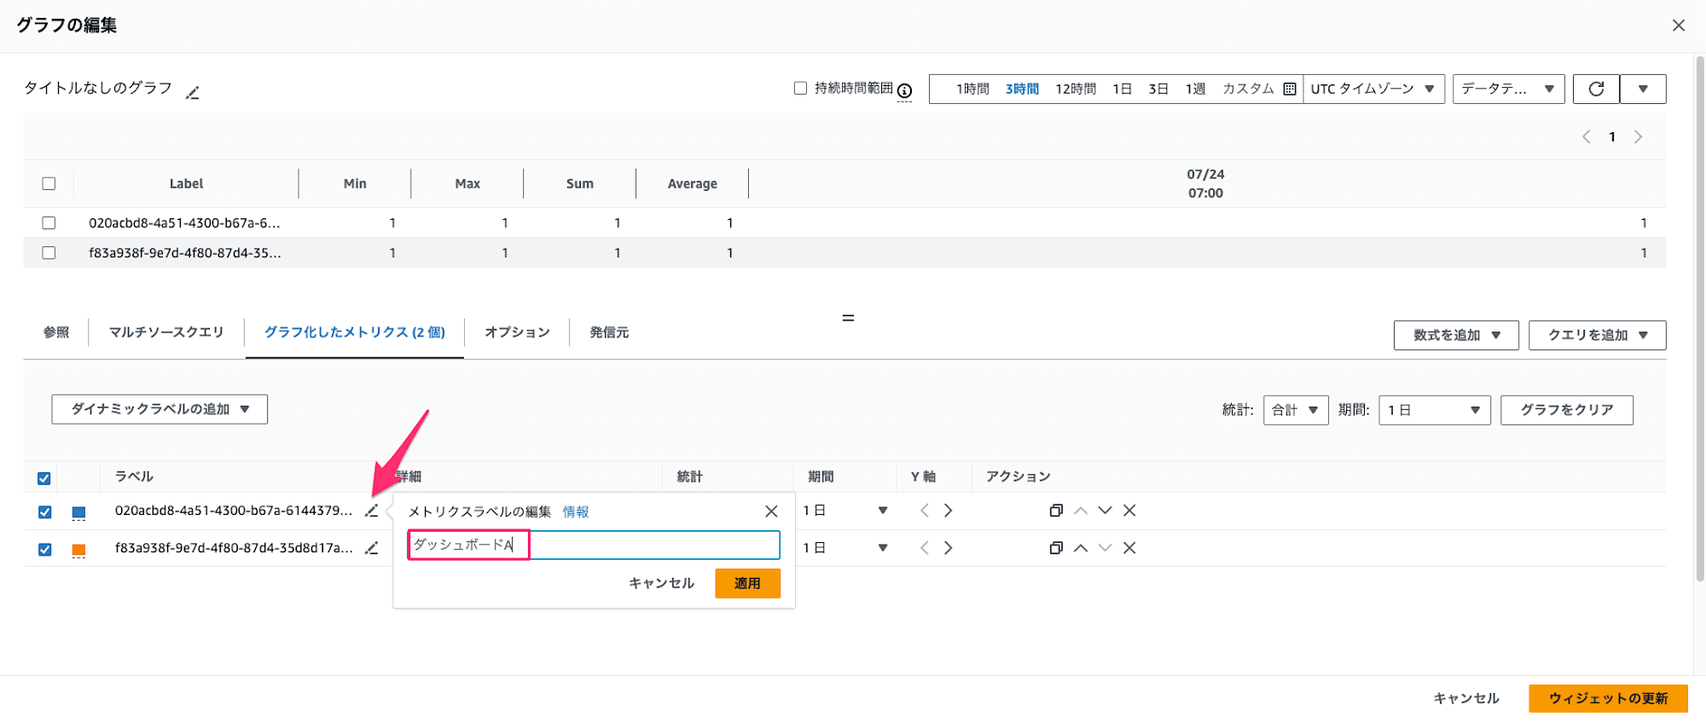1706x722 pixels.
Task: Click the orange color swatch for f83a938f
Action: 78,551
